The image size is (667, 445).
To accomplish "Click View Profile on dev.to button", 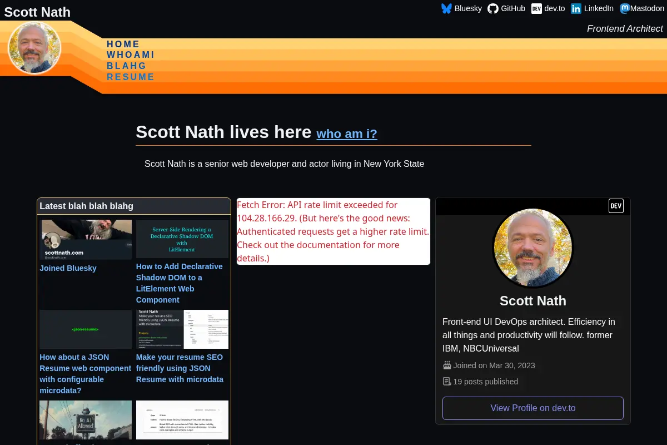I will pos(533,408).
